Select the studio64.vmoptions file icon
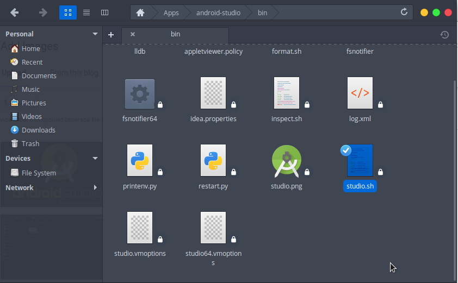Viewport: 458px width, 283px height. point(213,228)
